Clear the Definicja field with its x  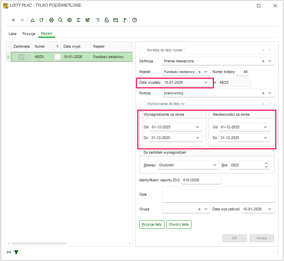click(263, 61)
